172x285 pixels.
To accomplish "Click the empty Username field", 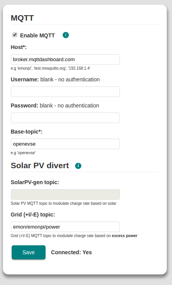I will coord(65,91).
